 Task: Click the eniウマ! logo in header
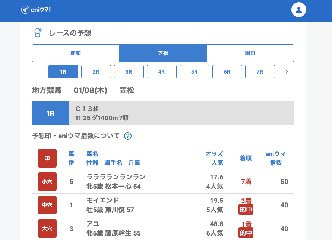coord(36,10)
